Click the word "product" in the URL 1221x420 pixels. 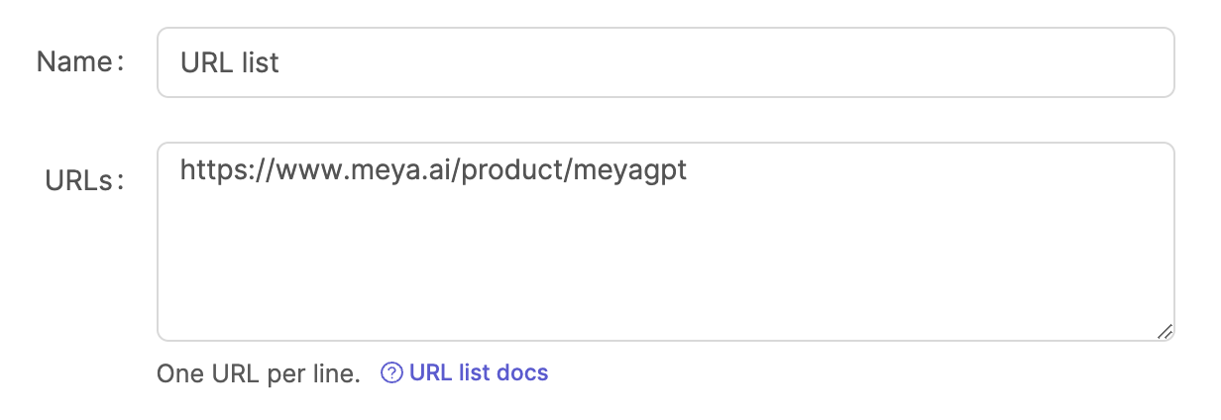coord(512,170)
